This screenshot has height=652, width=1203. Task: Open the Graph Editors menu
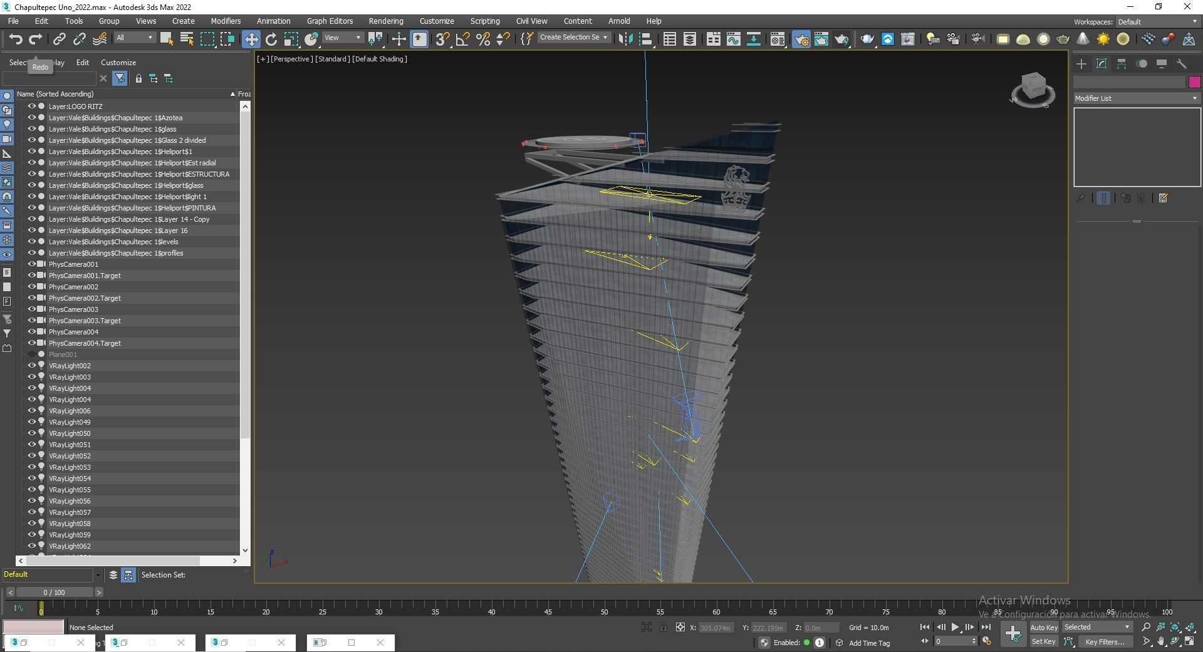tap(330, 21)
